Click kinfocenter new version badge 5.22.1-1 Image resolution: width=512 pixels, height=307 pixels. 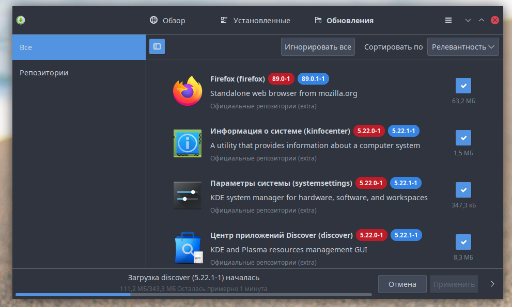pyautogui.click(x=404, y=131)
